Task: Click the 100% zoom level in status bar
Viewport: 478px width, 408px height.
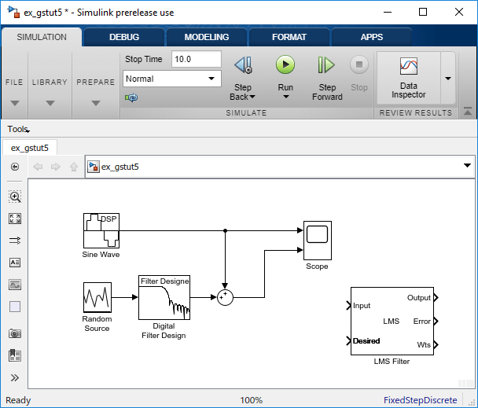Action: [252, 400]
